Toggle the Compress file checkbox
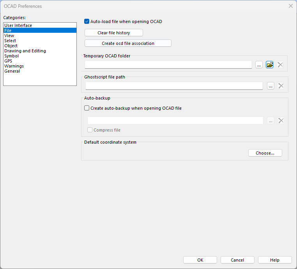Image resolution: width=297 pixels, height=269 pixels. (x=90, y=130)
